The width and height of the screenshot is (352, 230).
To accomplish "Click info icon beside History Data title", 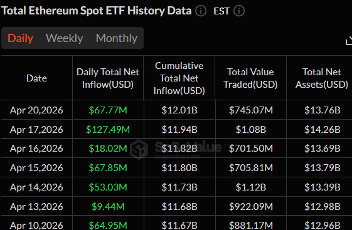I will click(200, 11).
